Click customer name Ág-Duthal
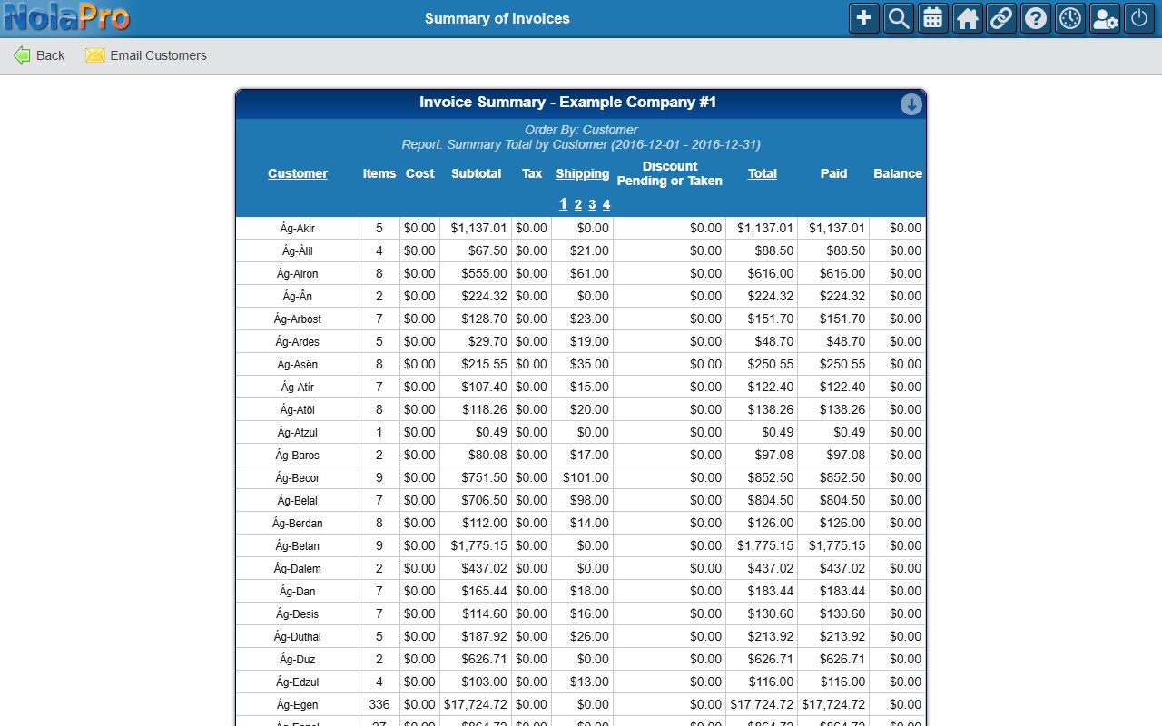 point(298,637)
